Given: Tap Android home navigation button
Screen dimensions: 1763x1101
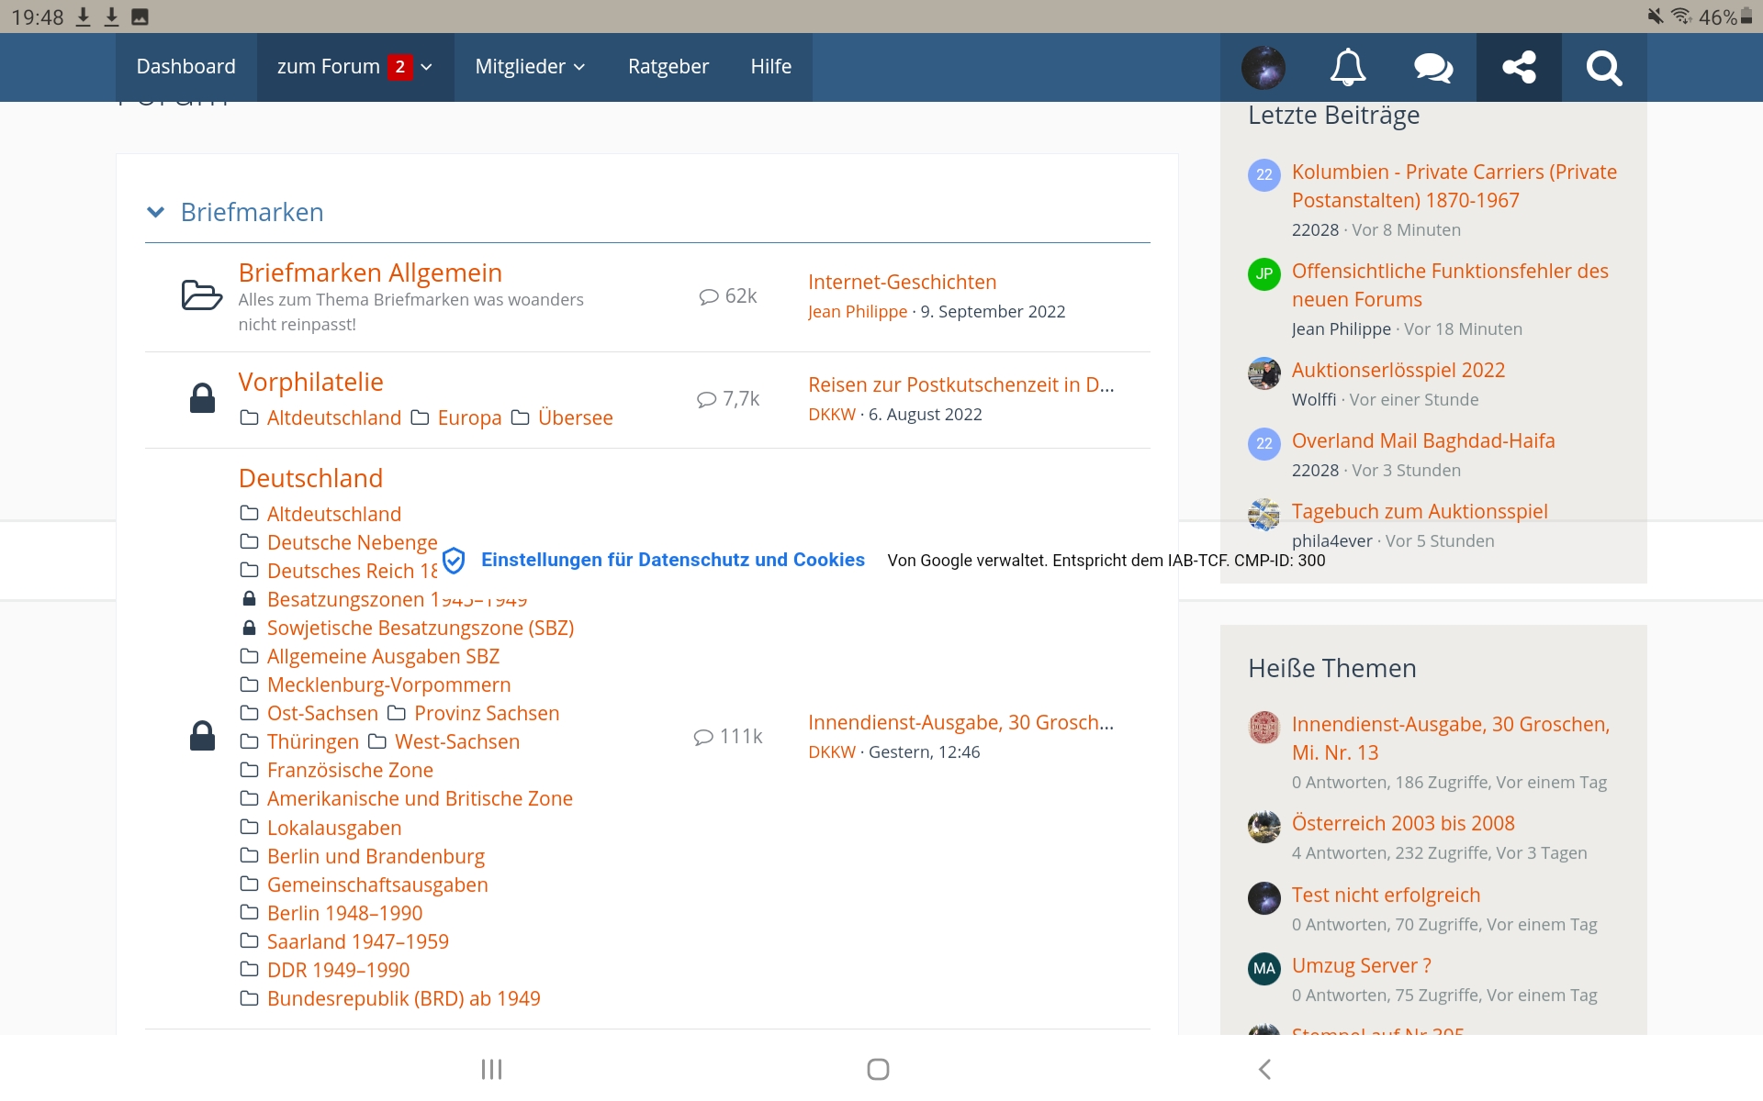Looking at the screenshot, I should (x=878, y=1069).
